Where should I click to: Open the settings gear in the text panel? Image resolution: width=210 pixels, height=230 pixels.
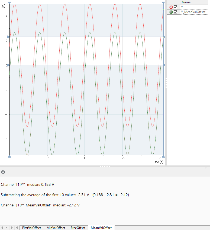coord(3,172)
